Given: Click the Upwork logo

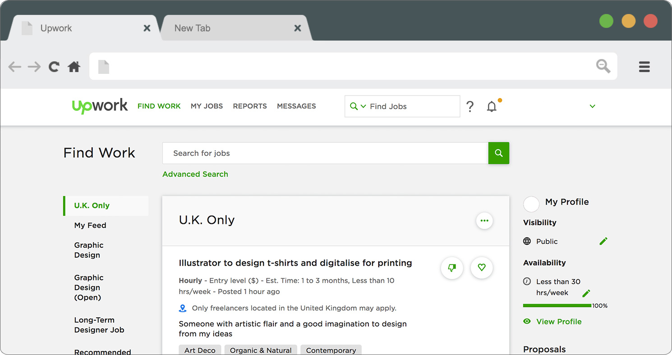Looking at the screenshot, I should click(100, 106).
